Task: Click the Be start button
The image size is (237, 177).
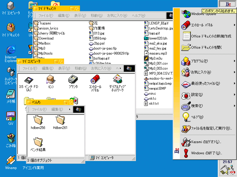Action: [228, 4]
